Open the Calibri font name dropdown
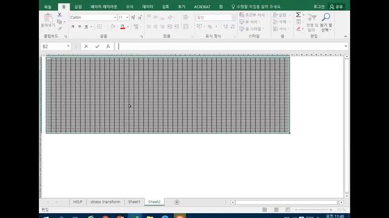Screen dimensions: 389x218 tap(115, 18)
